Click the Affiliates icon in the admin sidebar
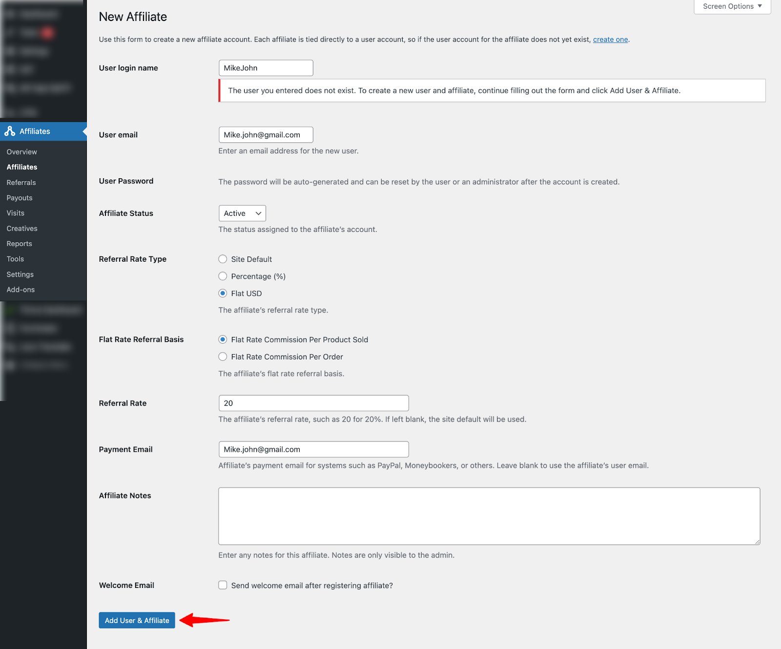Viewport: 781px width, 649px height. [x=10, y=131]
